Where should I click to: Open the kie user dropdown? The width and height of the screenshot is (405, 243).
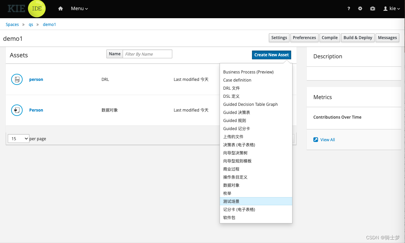(x=391, y=8)
